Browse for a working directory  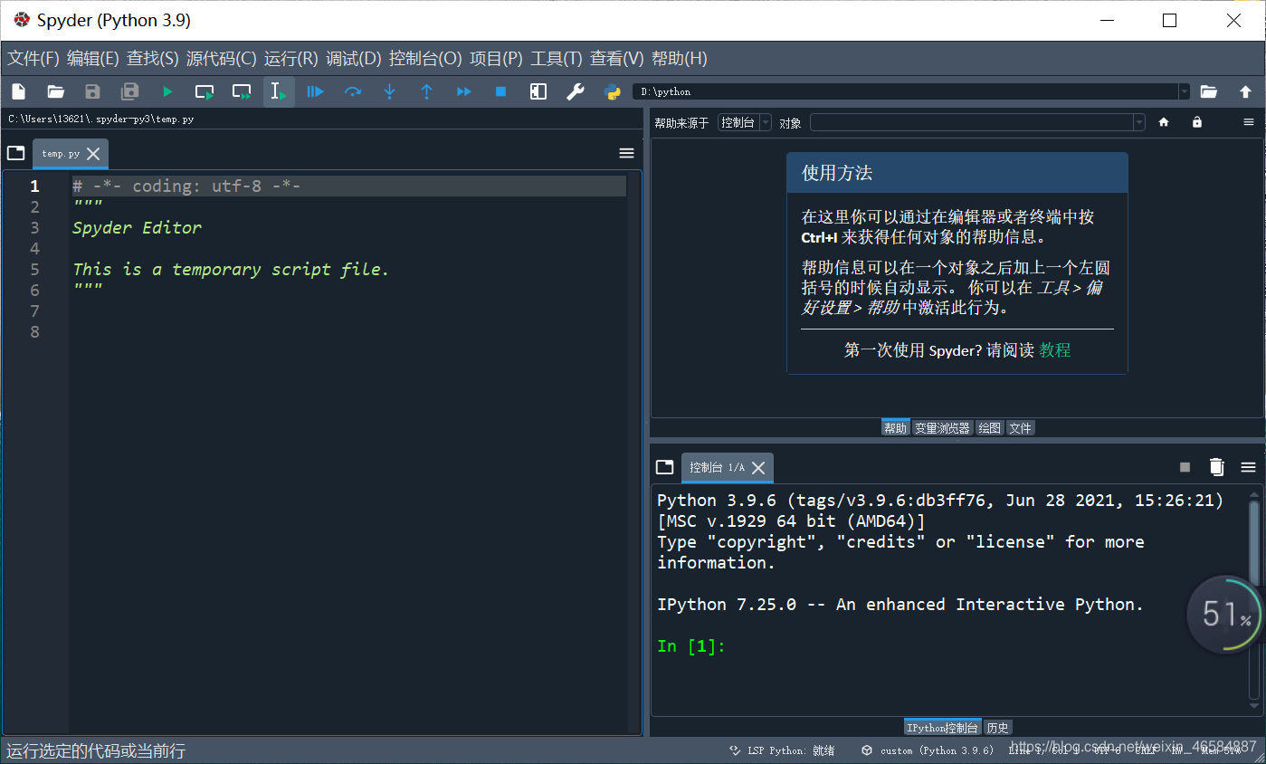[1209, 91]
